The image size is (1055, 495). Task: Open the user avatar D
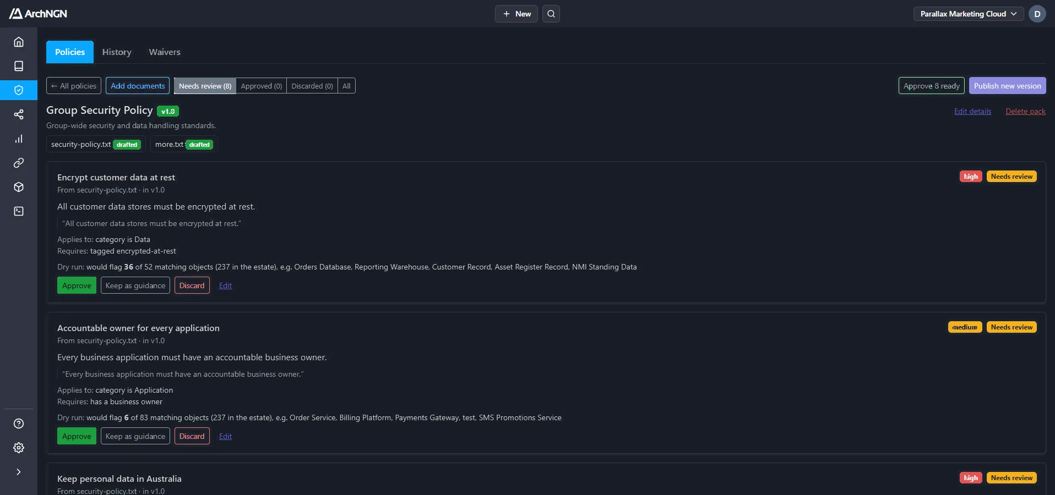1037,14
